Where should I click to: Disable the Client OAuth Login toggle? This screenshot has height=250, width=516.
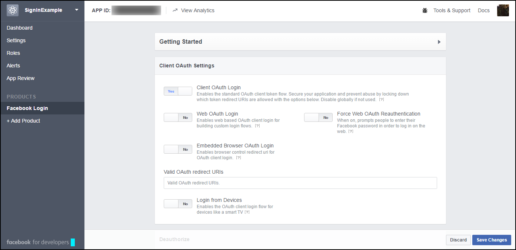178,91
